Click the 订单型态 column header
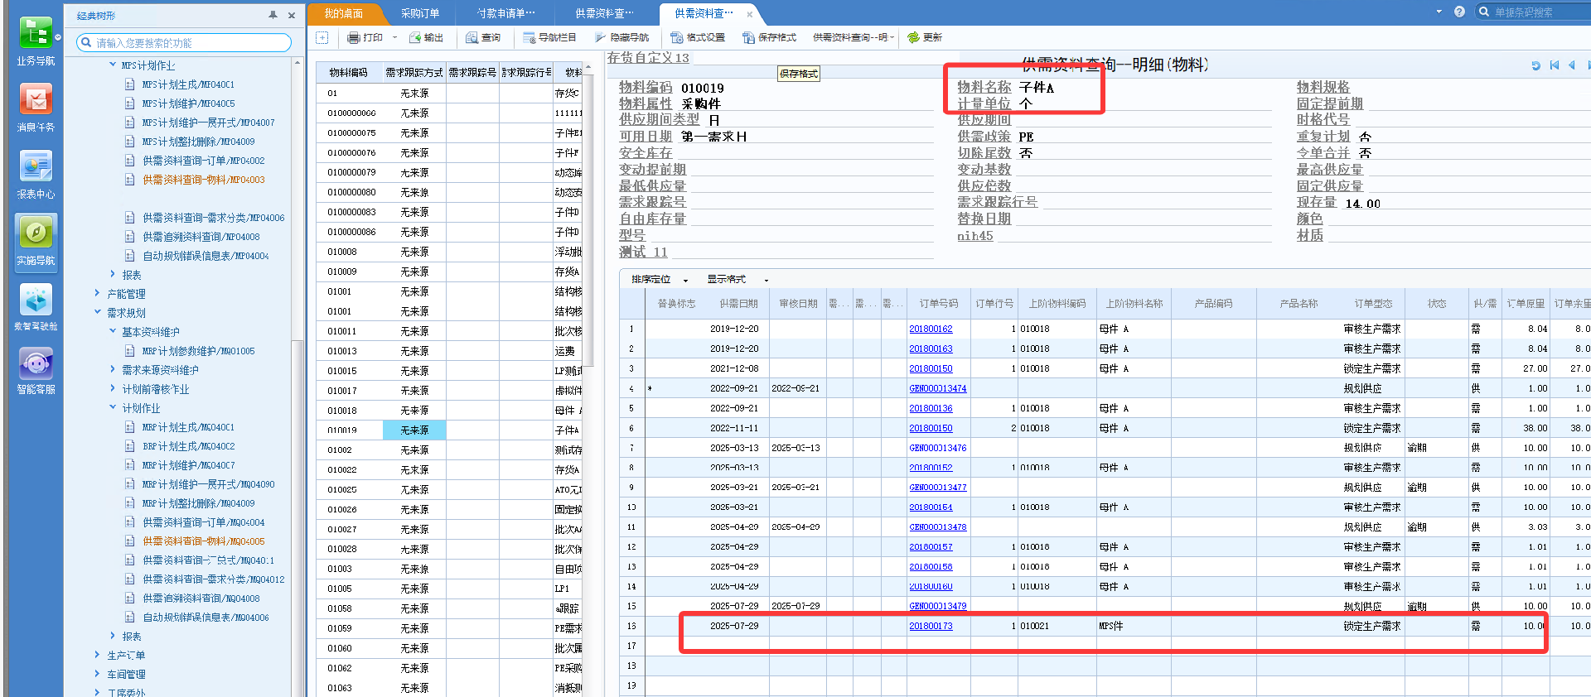 click(x=1373, y=304)
